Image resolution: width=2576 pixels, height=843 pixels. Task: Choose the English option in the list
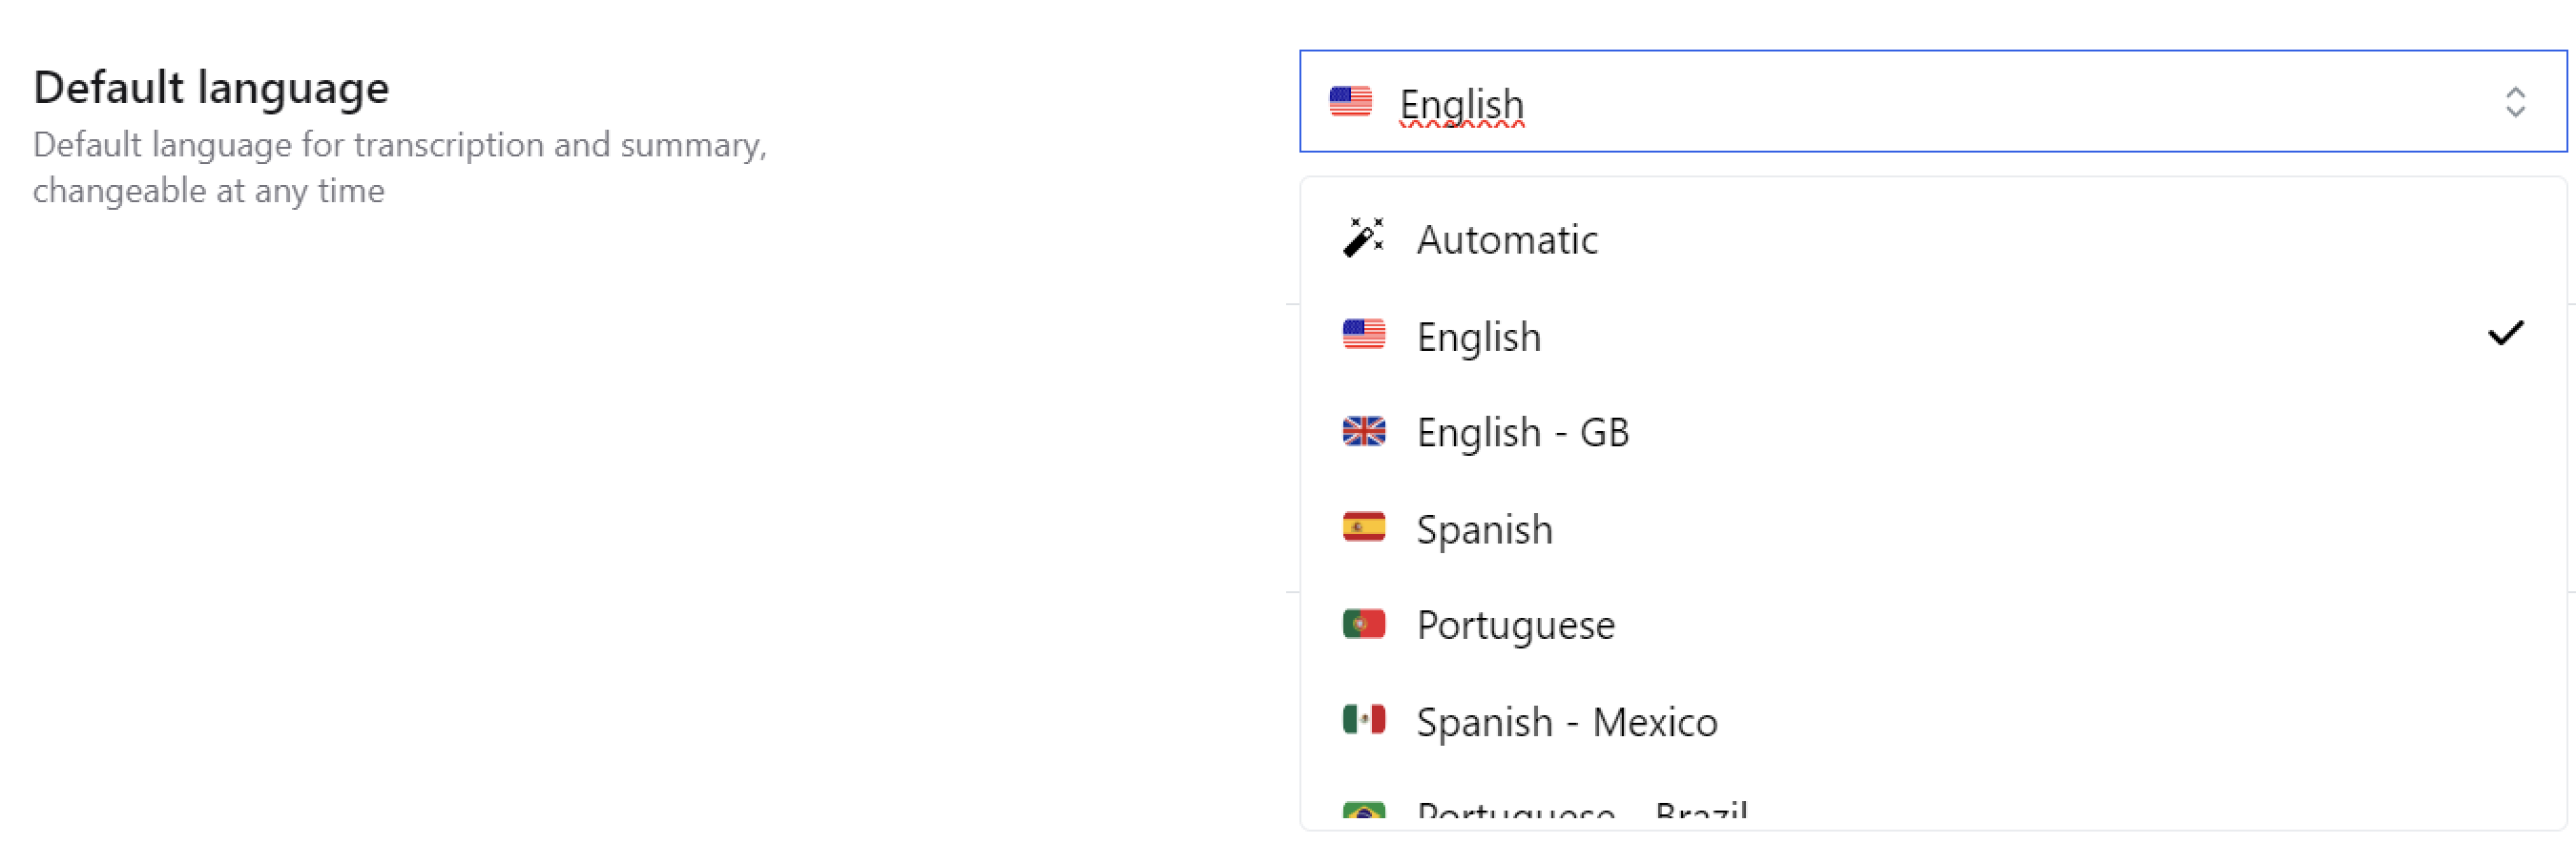click(x=1479, y=337)
